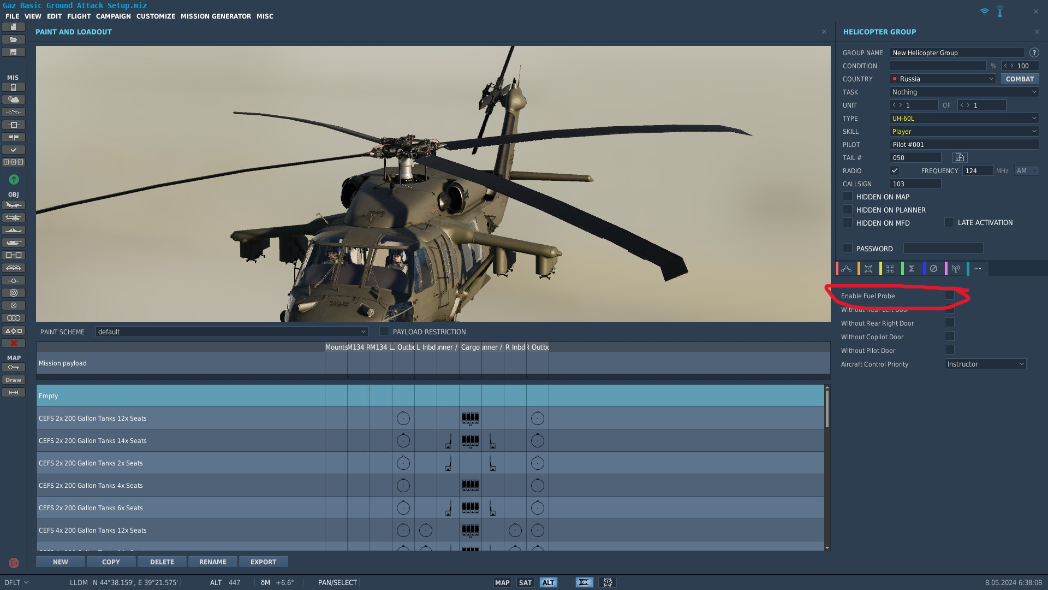The image size is (1048, 590).
Task: Open the Campaign menu
Action: click(114, 16)
